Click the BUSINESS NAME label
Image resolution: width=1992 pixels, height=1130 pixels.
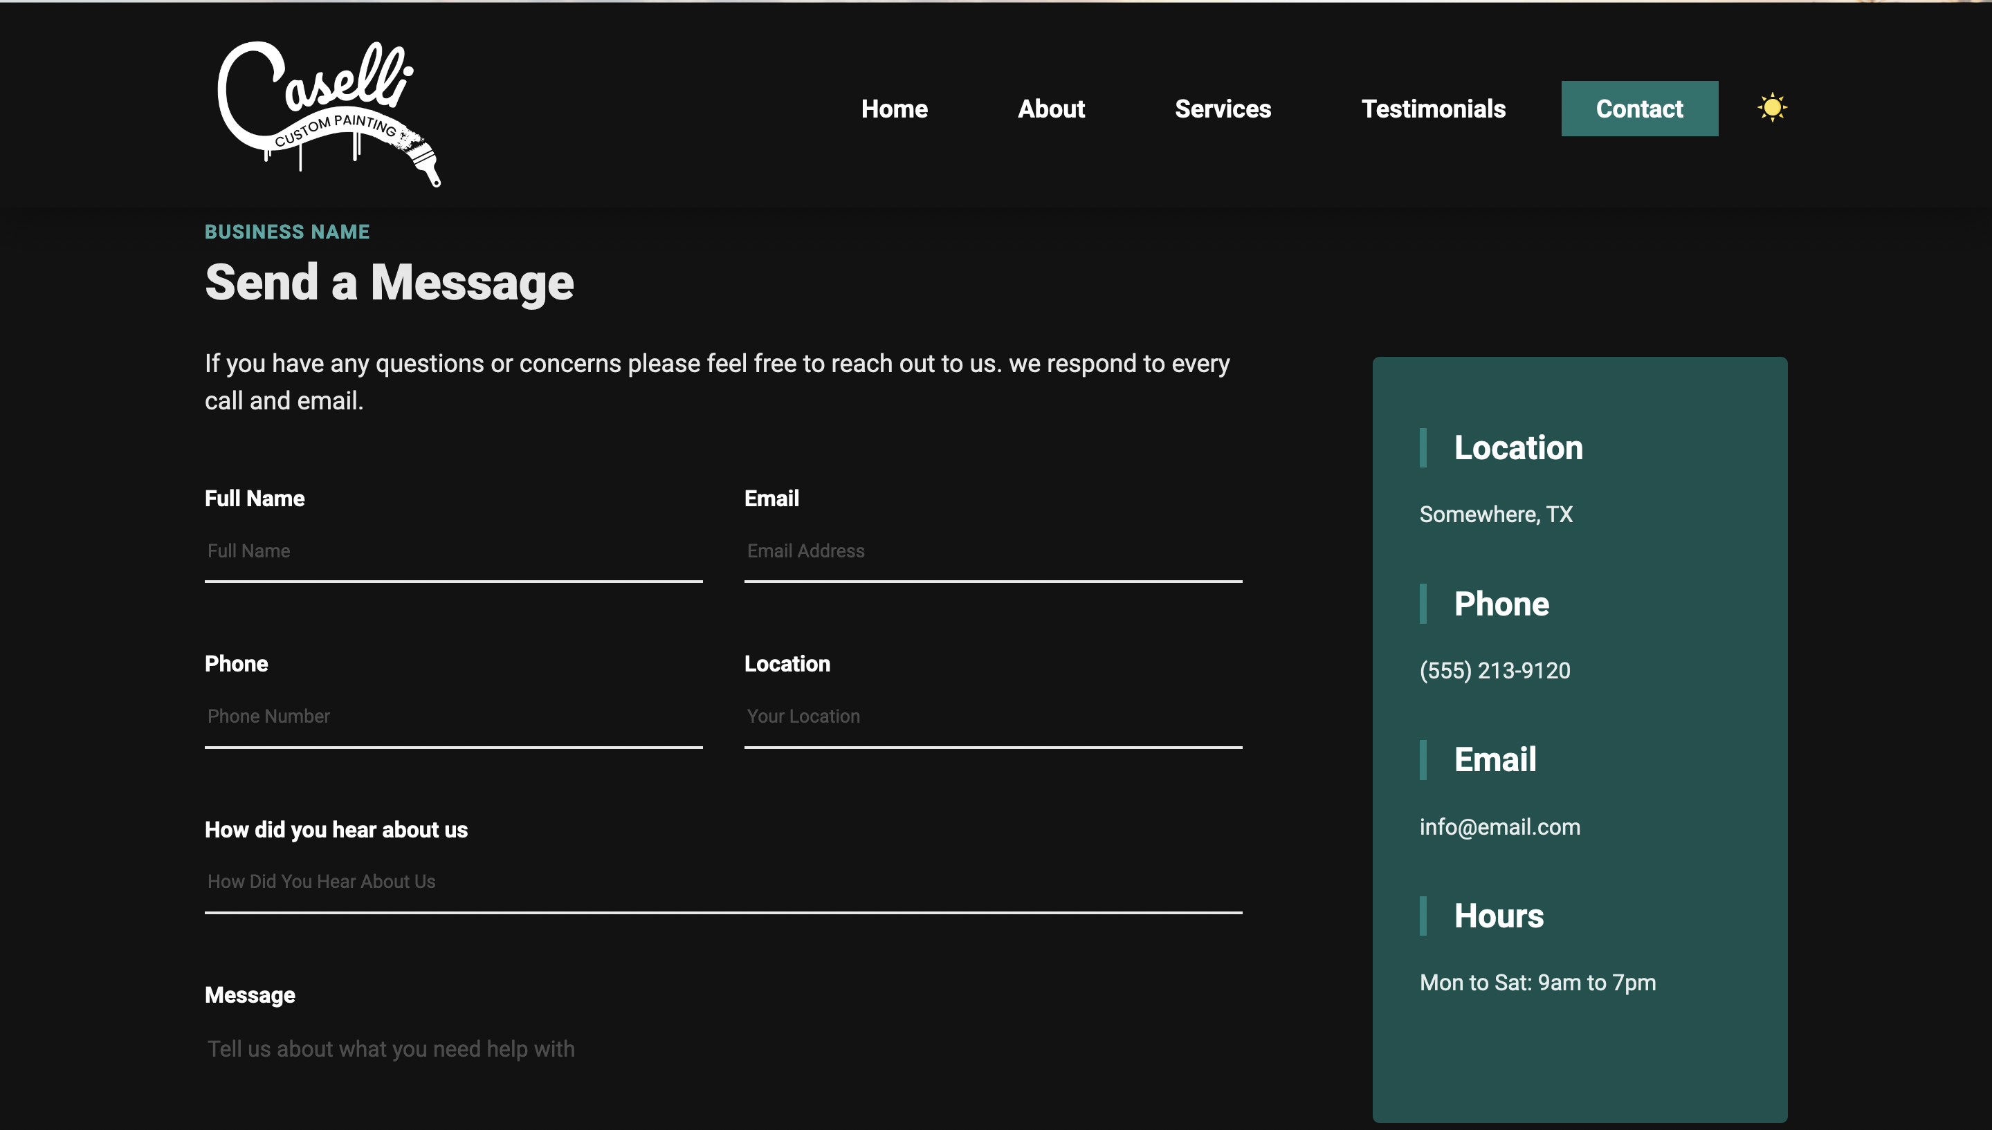pyautogui.click(x=287, y=232)
